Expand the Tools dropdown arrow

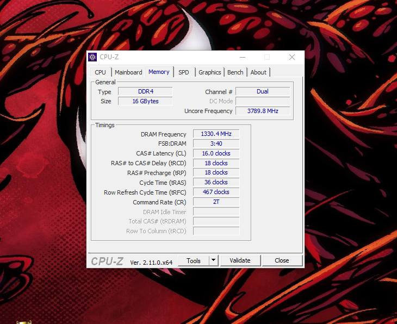(213, 260)
